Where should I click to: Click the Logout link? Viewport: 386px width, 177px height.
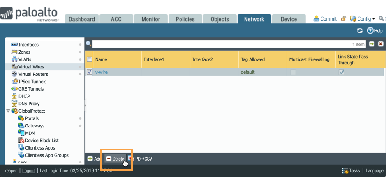[x=28, y=171]
